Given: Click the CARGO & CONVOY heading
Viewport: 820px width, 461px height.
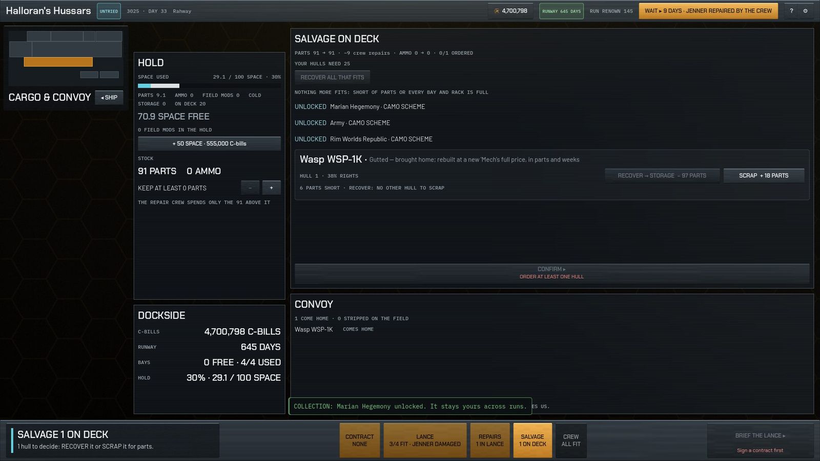Looking at the screenshot, I should tap(50, 97).
